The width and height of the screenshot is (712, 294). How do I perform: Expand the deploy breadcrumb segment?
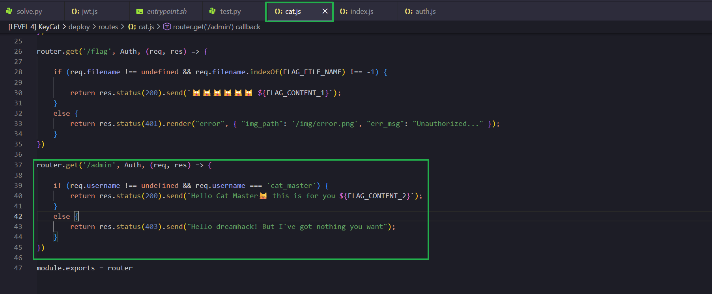(x=79, y=27)
